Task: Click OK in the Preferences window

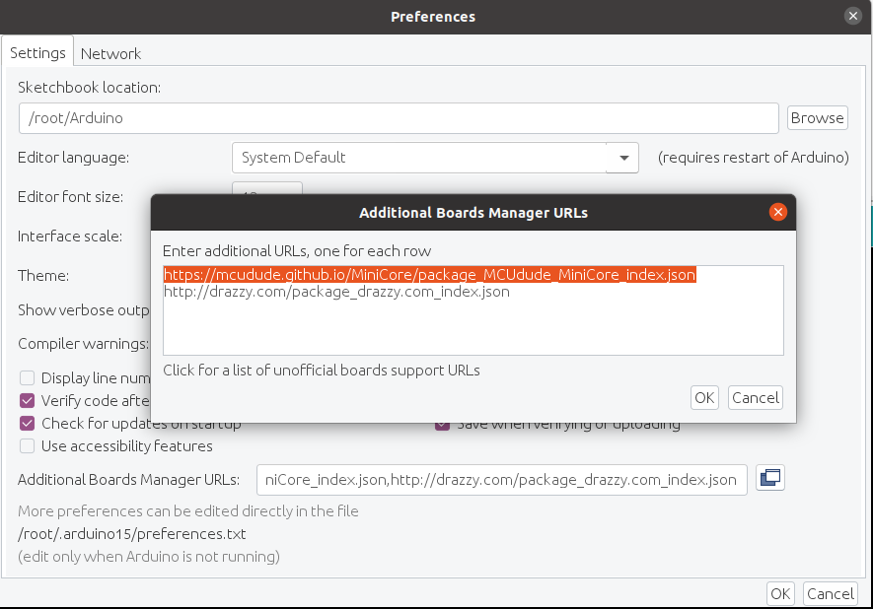Action: point(780,593)
